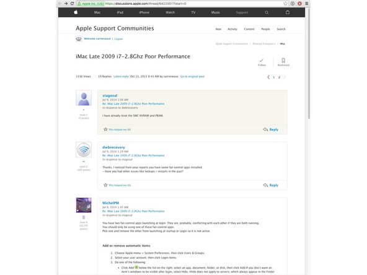Click Go to original post link
The height and width of the screenshot is (275, 367).
192,76
